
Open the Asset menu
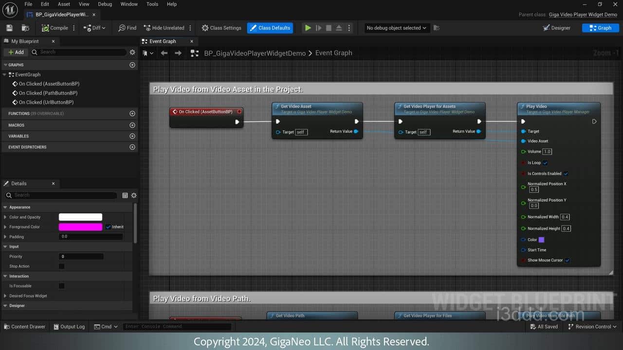tap(64, 4)
